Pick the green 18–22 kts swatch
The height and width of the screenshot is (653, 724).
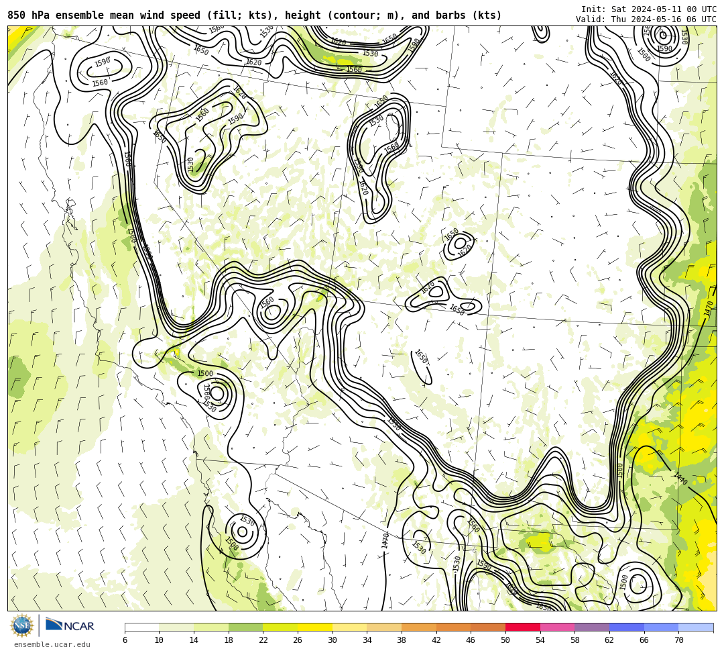245,627
